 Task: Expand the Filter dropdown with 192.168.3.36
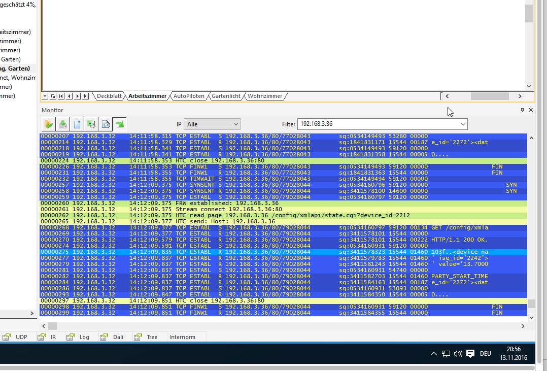click(463, 124)
